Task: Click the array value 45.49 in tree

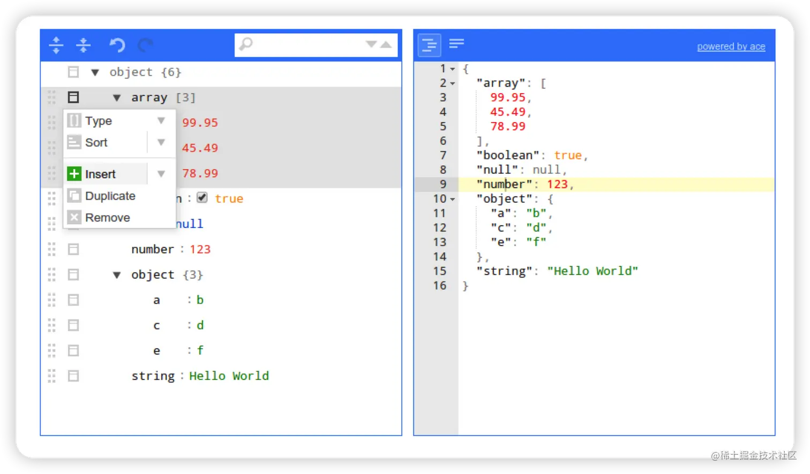Action: click(200, 148)
